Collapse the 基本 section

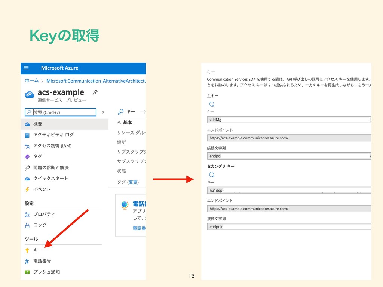(125, 123)
